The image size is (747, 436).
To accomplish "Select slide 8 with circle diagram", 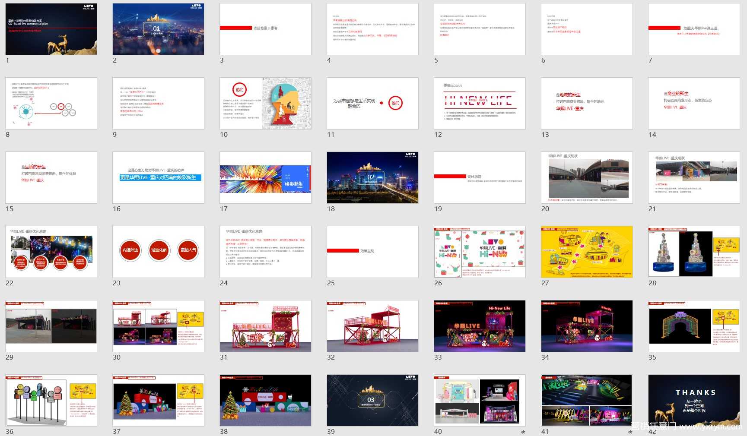I will [x=51, y=103].
